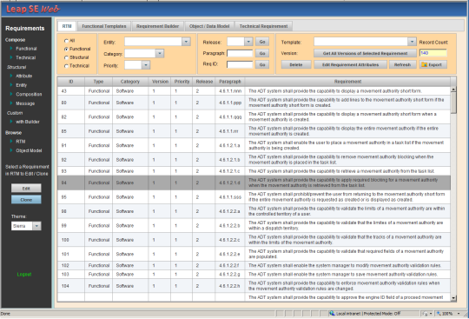Click the Paragraph input field
Screen dimensions: 469x319
(240, 53)
